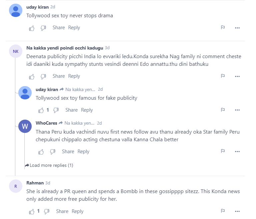Open more options for 'never stops drama' comment

237,28
